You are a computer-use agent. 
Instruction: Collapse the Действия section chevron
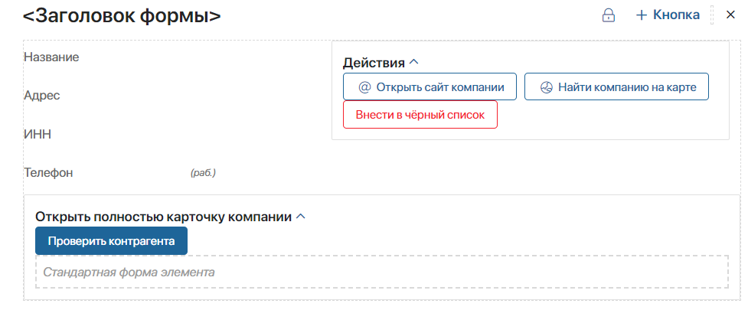414,62
